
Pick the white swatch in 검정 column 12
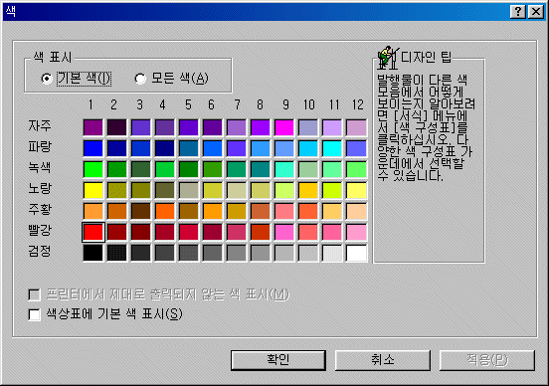[356, 253]
